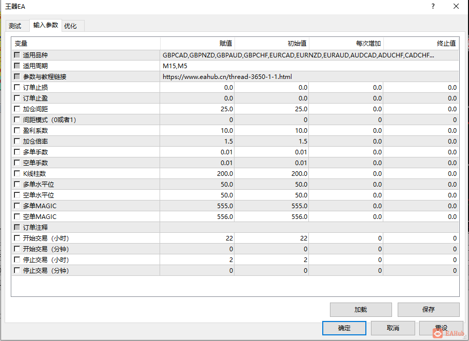Edit 多单MAGIC value 555.0 in 赋值 column
The width and height of the screenshot is (469, 341).
[197, 206]
